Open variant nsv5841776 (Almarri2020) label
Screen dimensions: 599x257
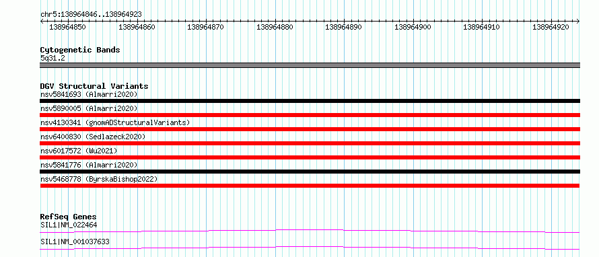[x=89, y=165]
